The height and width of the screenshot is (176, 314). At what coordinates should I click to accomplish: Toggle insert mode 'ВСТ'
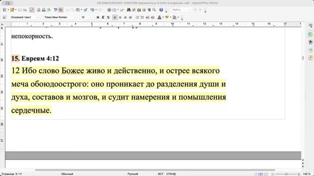[x=160, y=174]
